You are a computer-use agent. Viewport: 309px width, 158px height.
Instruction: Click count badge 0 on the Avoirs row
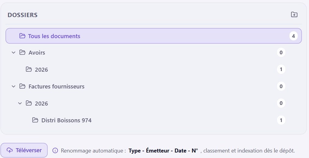281,52
